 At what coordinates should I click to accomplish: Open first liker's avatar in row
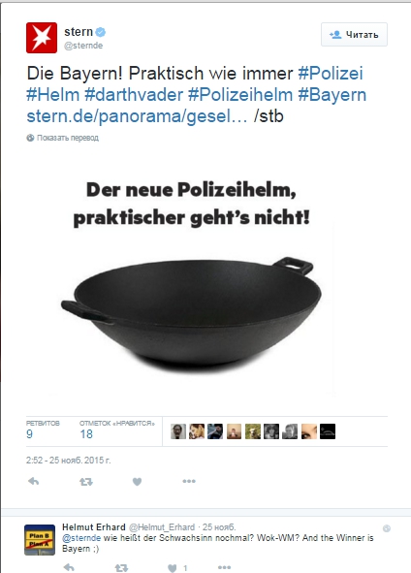[178, 431]
